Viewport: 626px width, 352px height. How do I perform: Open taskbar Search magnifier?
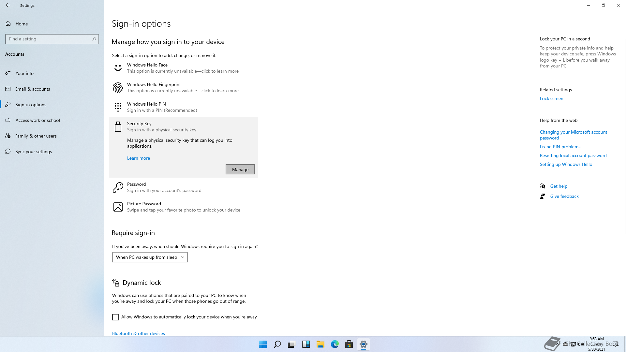pyautogui.click(x=277, y=344)
